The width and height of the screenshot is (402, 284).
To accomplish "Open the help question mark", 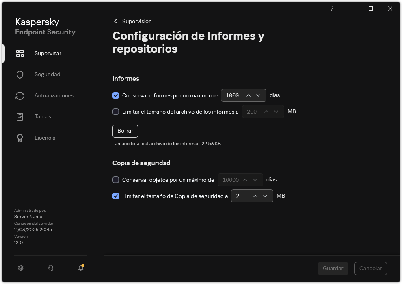I will [331, 9].
